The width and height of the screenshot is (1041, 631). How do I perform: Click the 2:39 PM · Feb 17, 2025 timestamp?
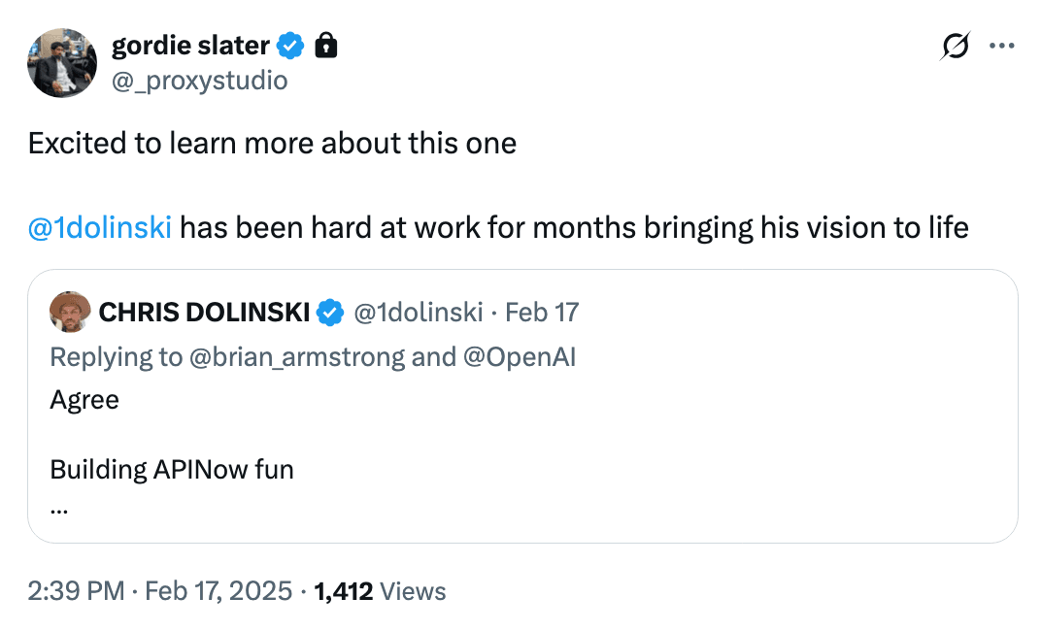click(x=159, y=590)
